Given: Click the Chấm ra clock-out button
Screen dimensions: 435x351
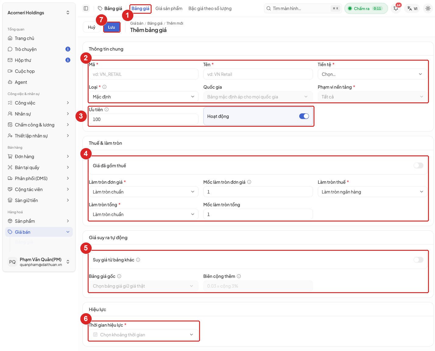Looking at the screenshot, I should (366, 9).
